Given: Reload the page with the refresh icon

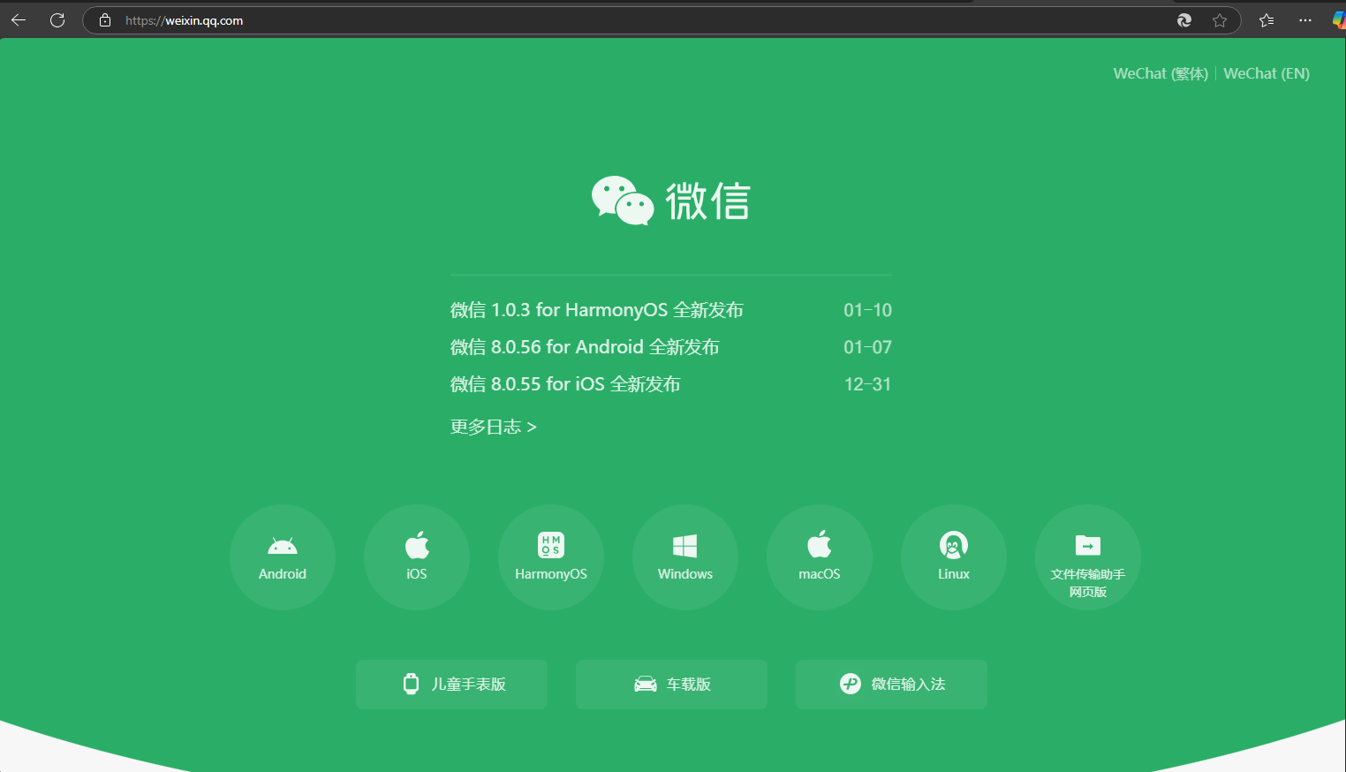Looking at the screenshot, I should point(57,20).
